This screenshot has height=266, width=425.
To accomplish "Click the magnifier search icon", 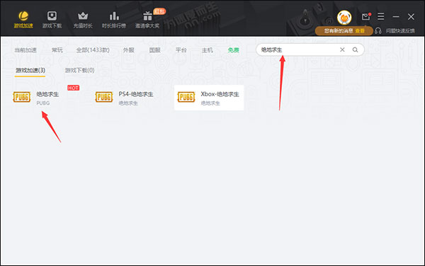I will click(355, 50).
